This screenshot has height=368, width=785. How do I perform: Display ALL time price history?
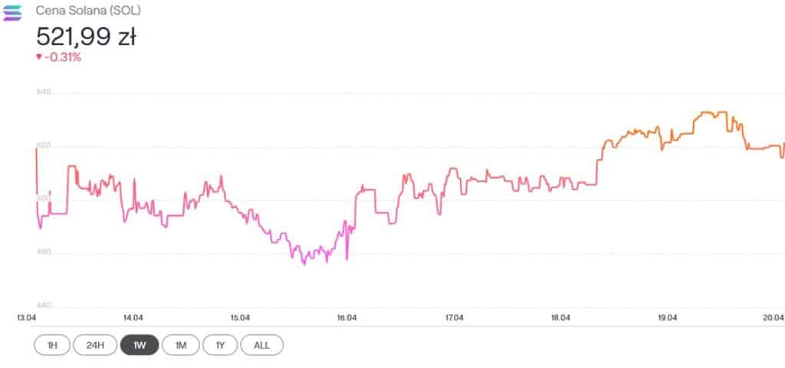[261, 345]
